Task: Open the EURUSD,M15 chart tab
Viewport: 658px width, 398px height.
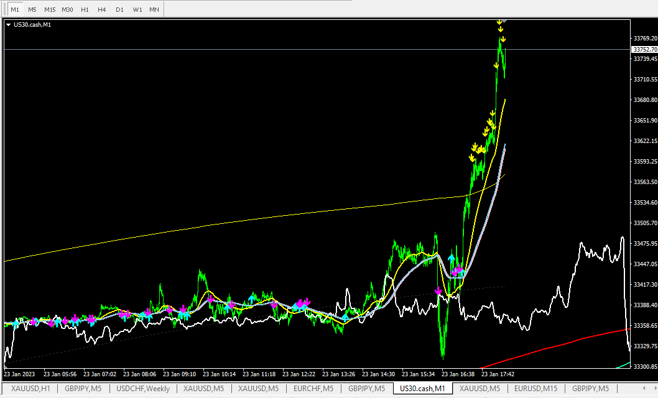Action: pyautogui.click(x=536, y=388)
